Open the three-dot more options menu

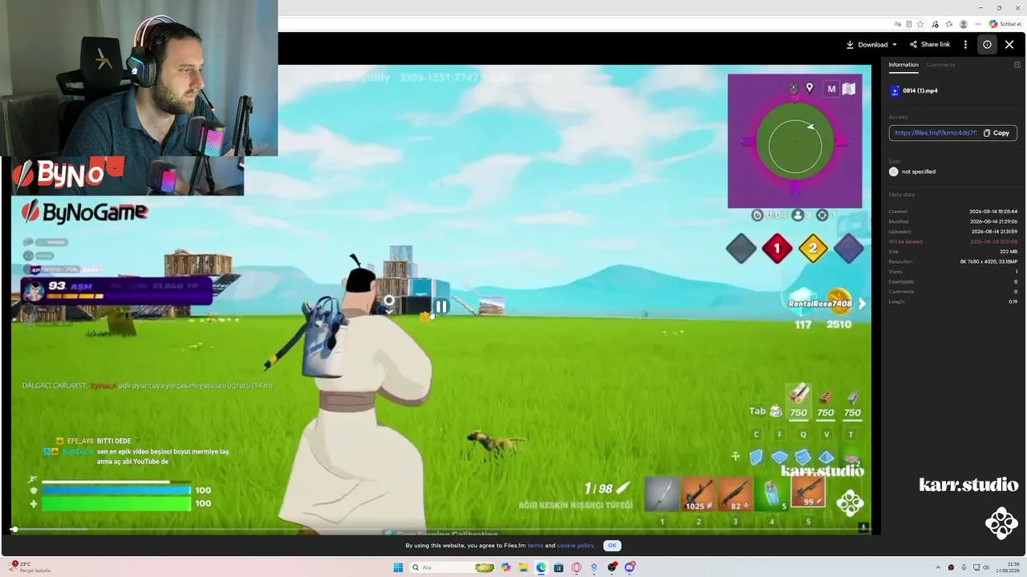click(x=965, y=45)
